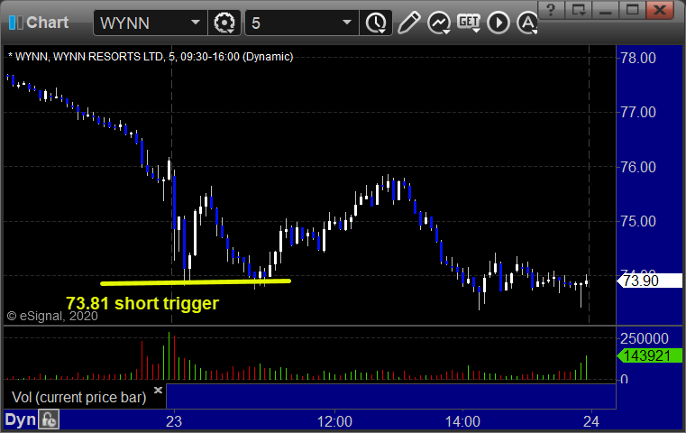Click the 24 date axis label
Screen dimensions: 686x433
coord(591,421)
